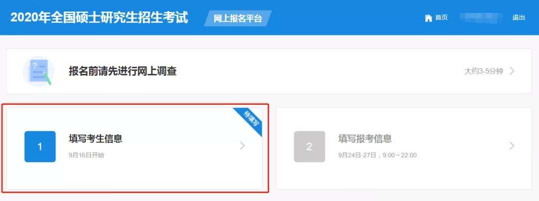Expand the chevron on 填写报考信息 card
The image size is (539, 201).
pos(512,146)
